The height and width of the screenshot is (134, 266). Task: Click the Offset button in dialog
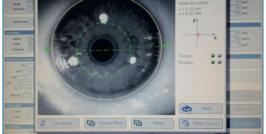coord(153,123)
